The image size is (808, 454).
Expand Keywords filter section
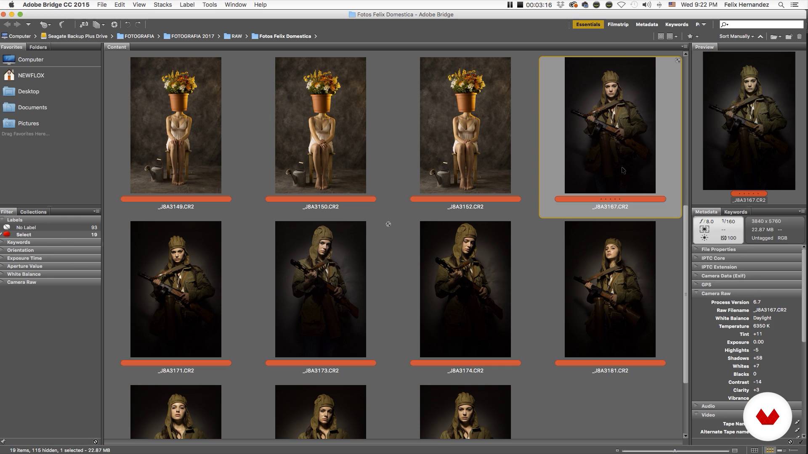click(50, 242)
